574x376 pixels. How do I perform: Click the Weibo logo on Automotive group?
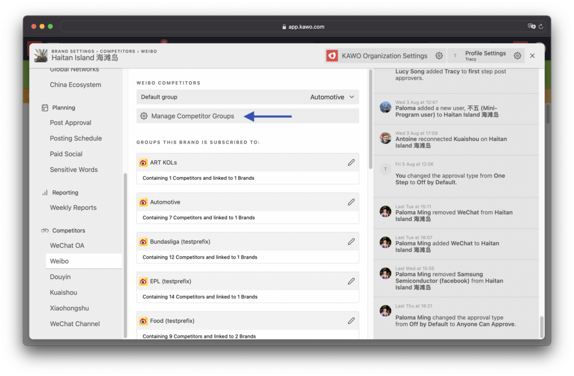[143, 202]
